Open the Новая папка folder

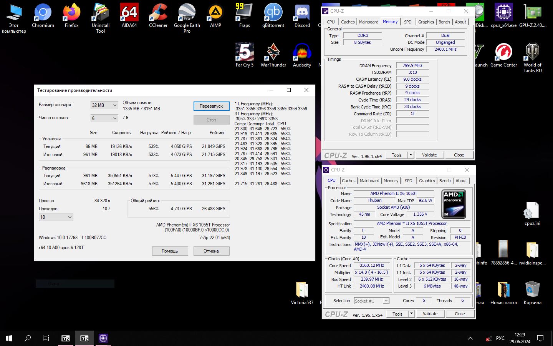(x=503, y=293)
